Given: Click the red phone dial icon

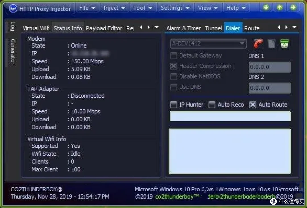Looking at the screenshot, I should point(258,43).
